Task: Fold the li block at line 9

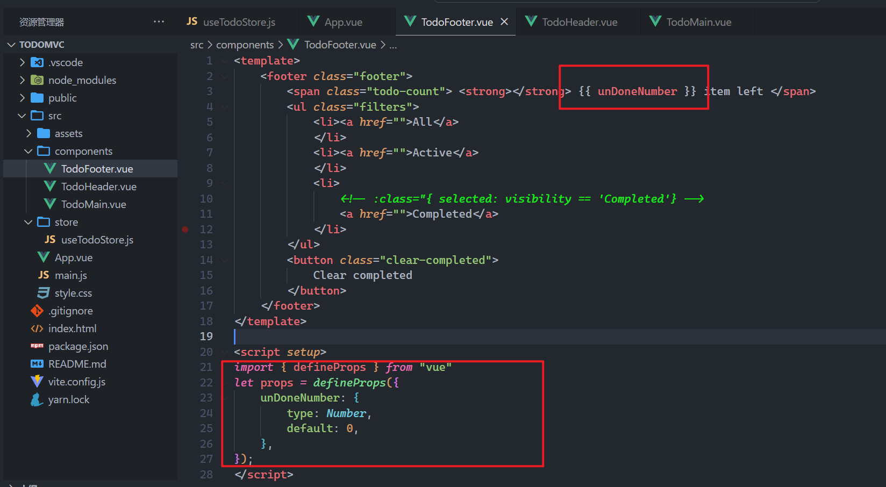Action: point(225,183)
